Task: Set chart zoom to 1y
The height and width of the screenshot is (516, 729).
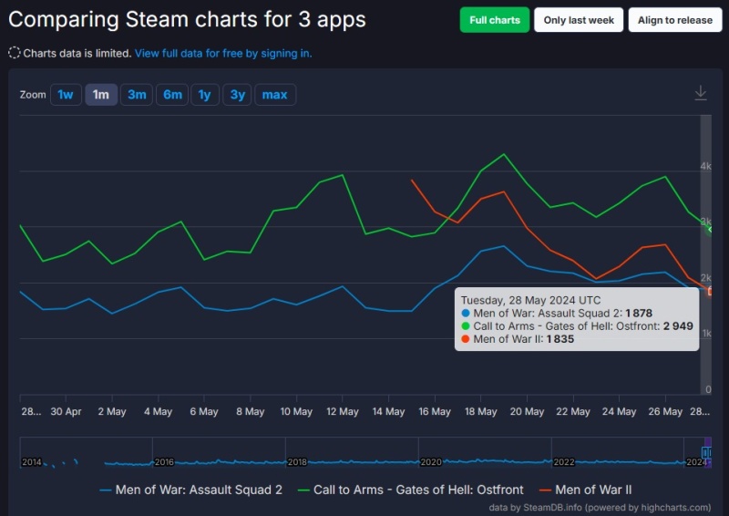Action: coord(204,95)
